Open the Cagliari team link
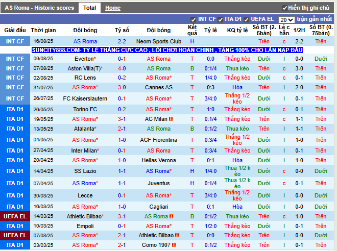Screen dimensions: 337x251 [159, 207]
